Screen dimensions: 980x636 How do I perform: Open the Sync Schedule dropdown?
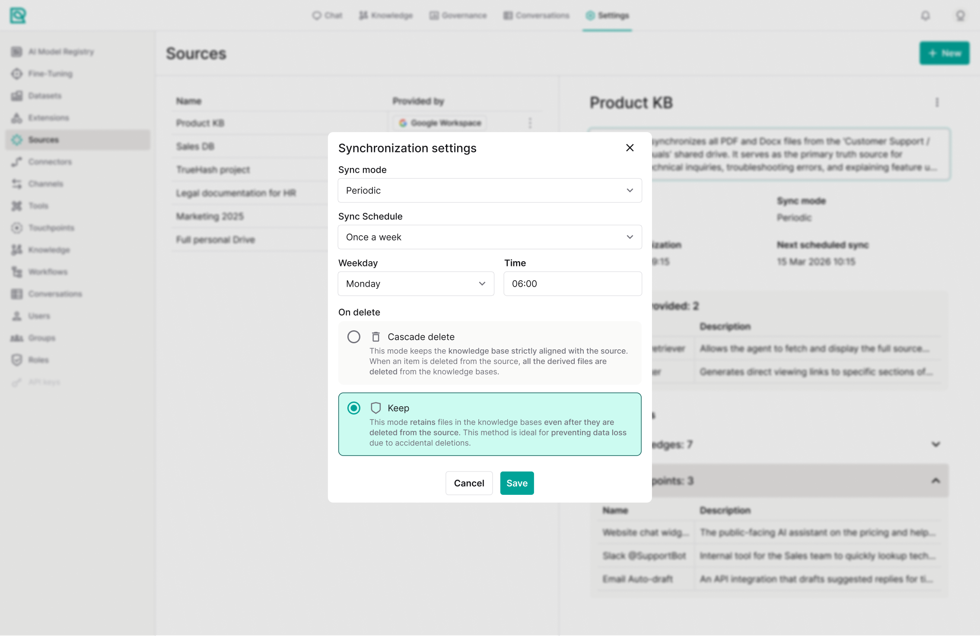[489, 237]
